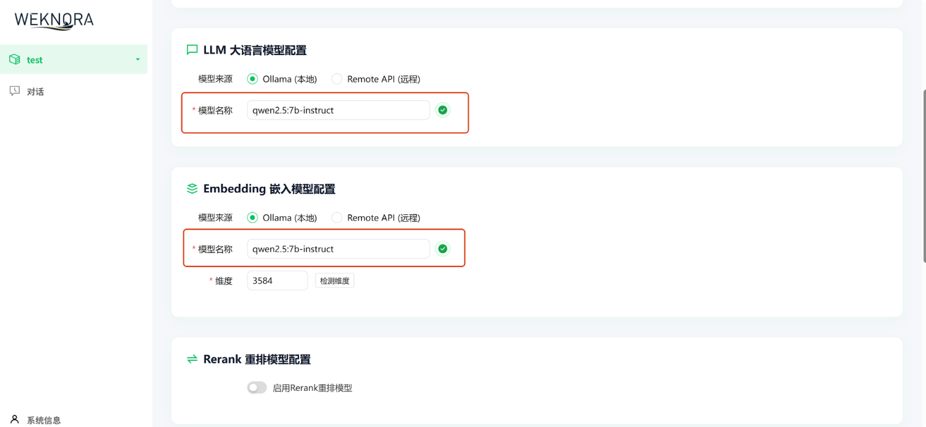Expand the test knowledge base dropdown chevron

click(137, 59)
